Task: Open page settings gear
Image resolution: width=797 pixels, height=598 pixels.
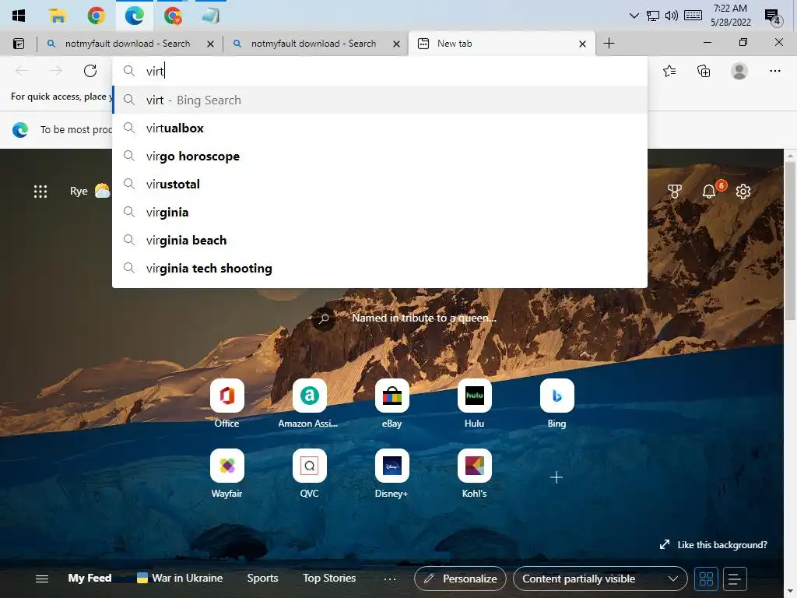Action: pyautogui.click(x=743, y=192)
